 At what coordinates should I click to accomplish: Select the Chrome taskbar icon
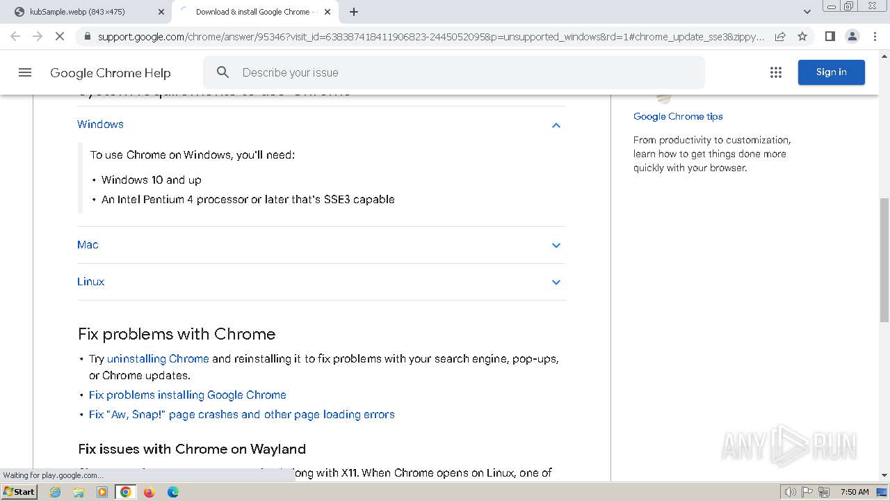click(125, 492)
